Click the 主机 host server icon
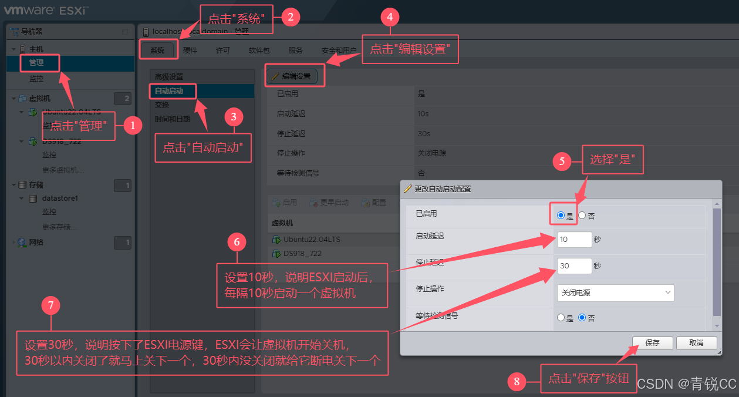The image size is (739, 397). pyautogui.click(x=23, y=49)
